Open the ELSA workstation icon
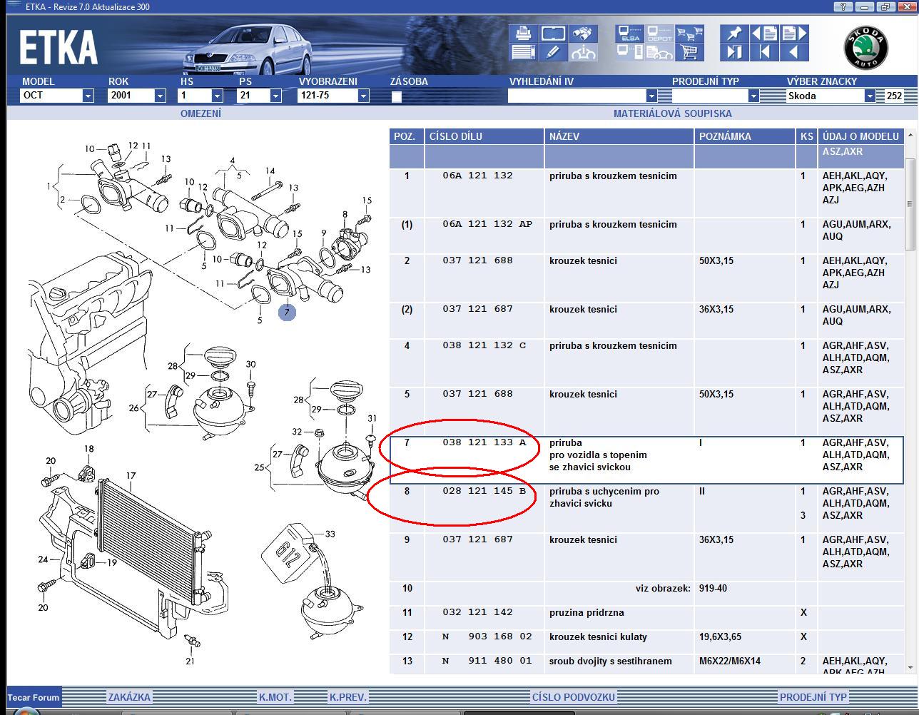 pyautogui.click(x=629, y=34)
